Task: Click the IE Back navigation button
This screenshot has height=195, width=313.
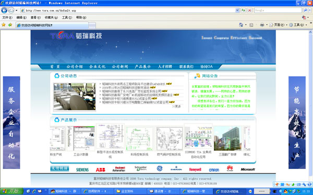Action: pyautogui.click(x=4, y=10)
